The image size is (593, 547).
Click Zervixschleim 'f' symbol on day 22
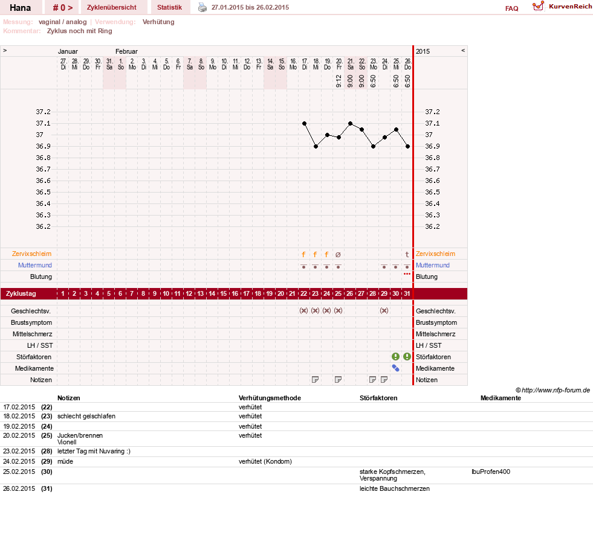click(x=303, y=255)
